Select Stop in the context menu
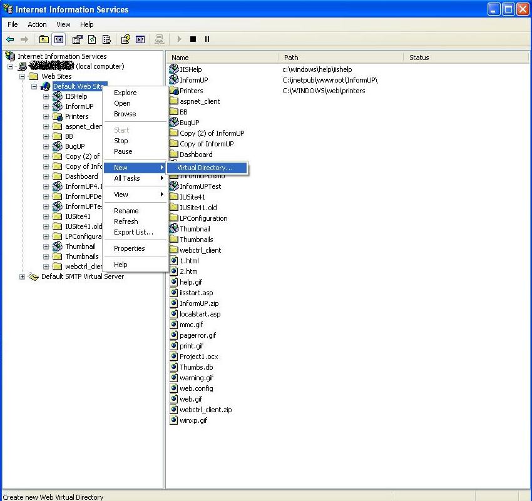This screenshot has height=501, width=532. click(135, 141)
